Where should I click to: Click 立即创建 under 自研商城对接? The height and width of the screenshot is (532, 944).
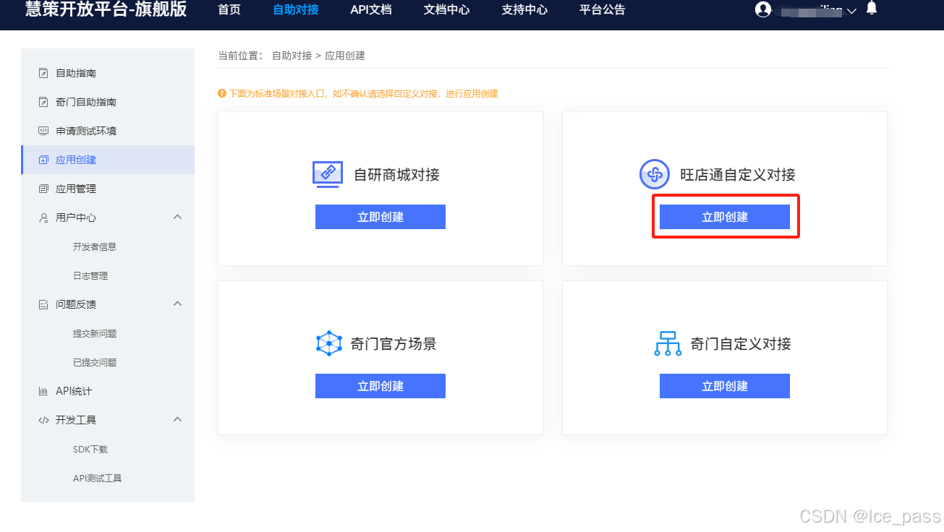[x=380, y=217]
